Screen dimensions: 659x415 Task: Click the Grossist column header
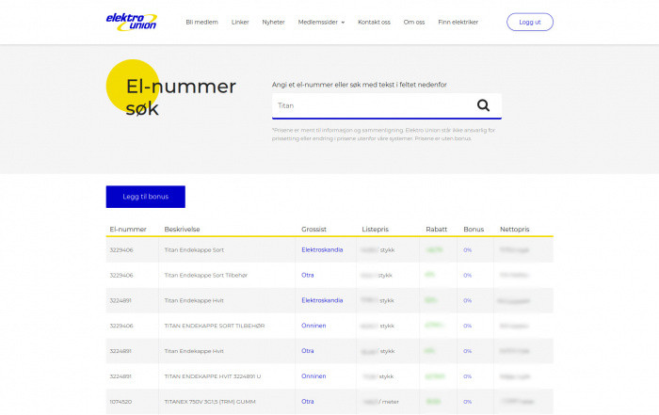pos(313,230)
